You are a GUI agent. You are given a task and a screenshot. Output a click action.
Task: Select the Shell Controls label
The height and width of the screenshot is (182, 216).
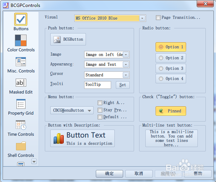tap(21, 155)
